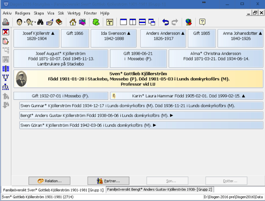Click the Relation... button
This screenshot has width=265, height=201.
coord(49,181)
